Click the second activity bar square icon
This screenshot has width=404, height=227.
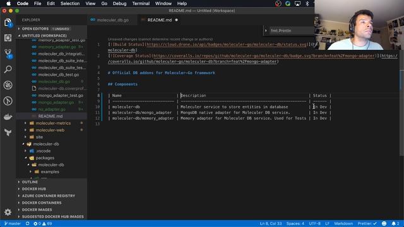(x=8, y=38)
